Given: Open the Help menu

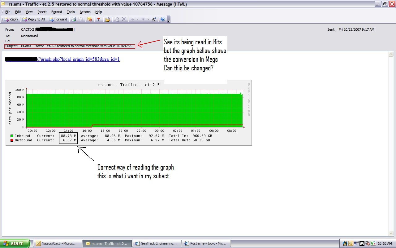Looking at the screenshot, I should pyautogui.click(x=98, y=12).
